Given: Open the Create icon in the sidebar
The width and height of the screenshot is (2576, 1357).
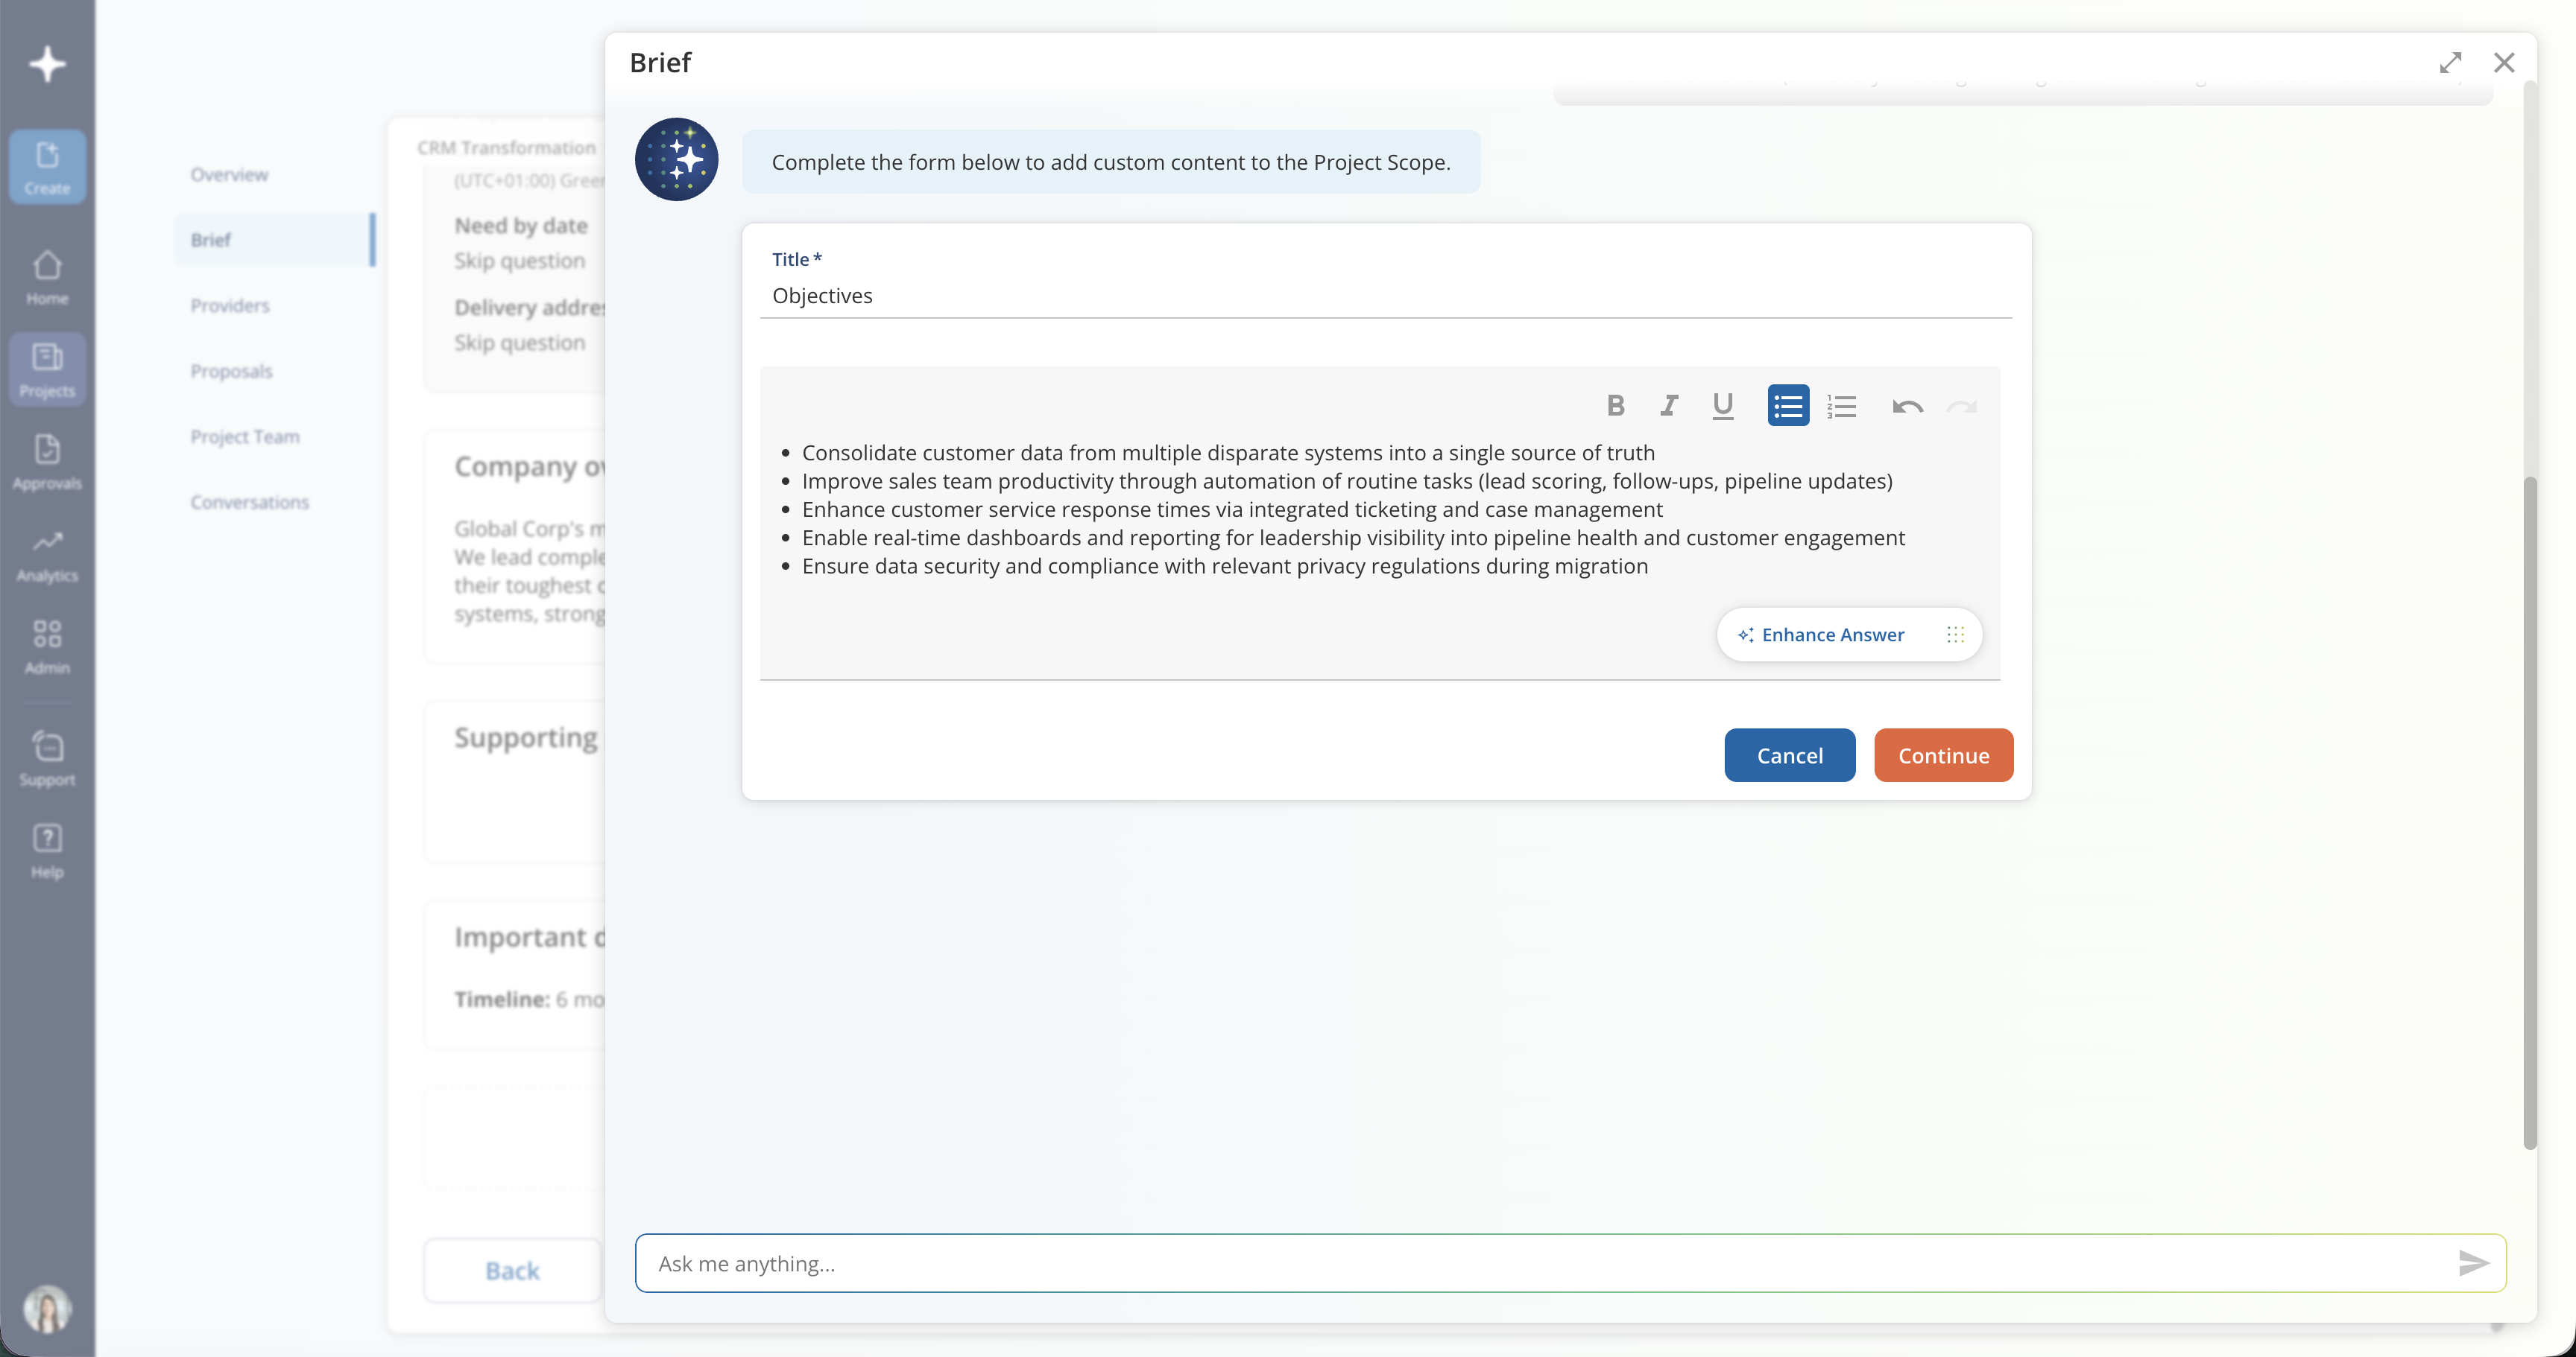Looking at the screenshot, I should point(47,167).
